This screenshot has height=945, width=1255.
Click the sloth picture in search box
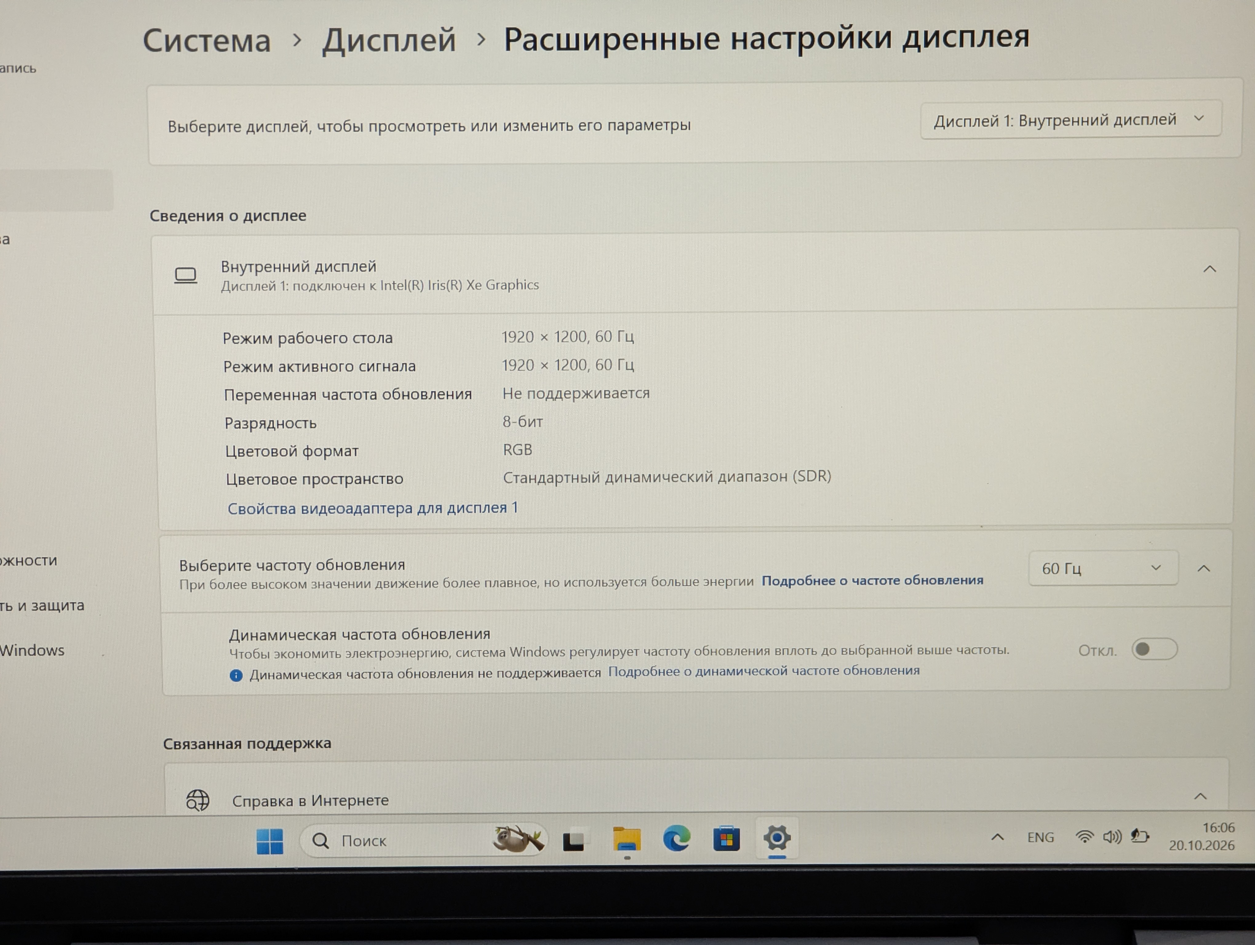(518, 839)
